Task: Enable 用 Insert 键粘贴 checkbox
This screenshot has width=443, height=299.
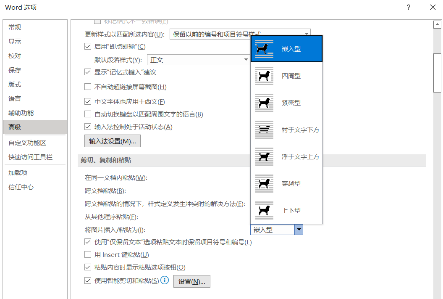Action: [x=88, y=254]
